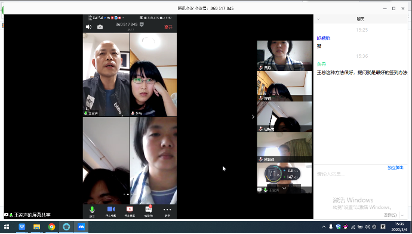Tap the speaker icon in phone header
The image size is (412, 234).
click(88, 27)
